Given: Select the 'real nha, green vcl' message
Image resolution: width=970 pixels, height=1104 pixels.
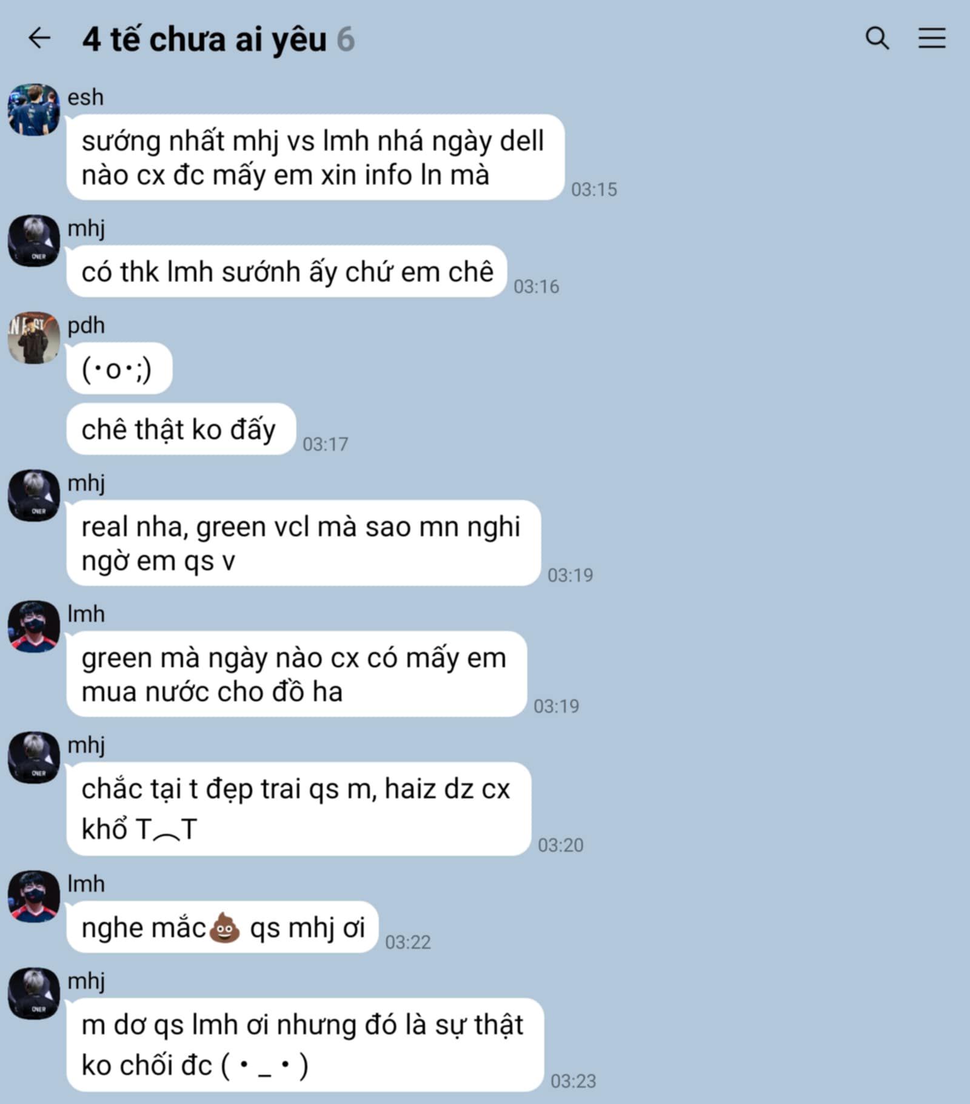Looking at the screenshot, I should tap(304, 543).
